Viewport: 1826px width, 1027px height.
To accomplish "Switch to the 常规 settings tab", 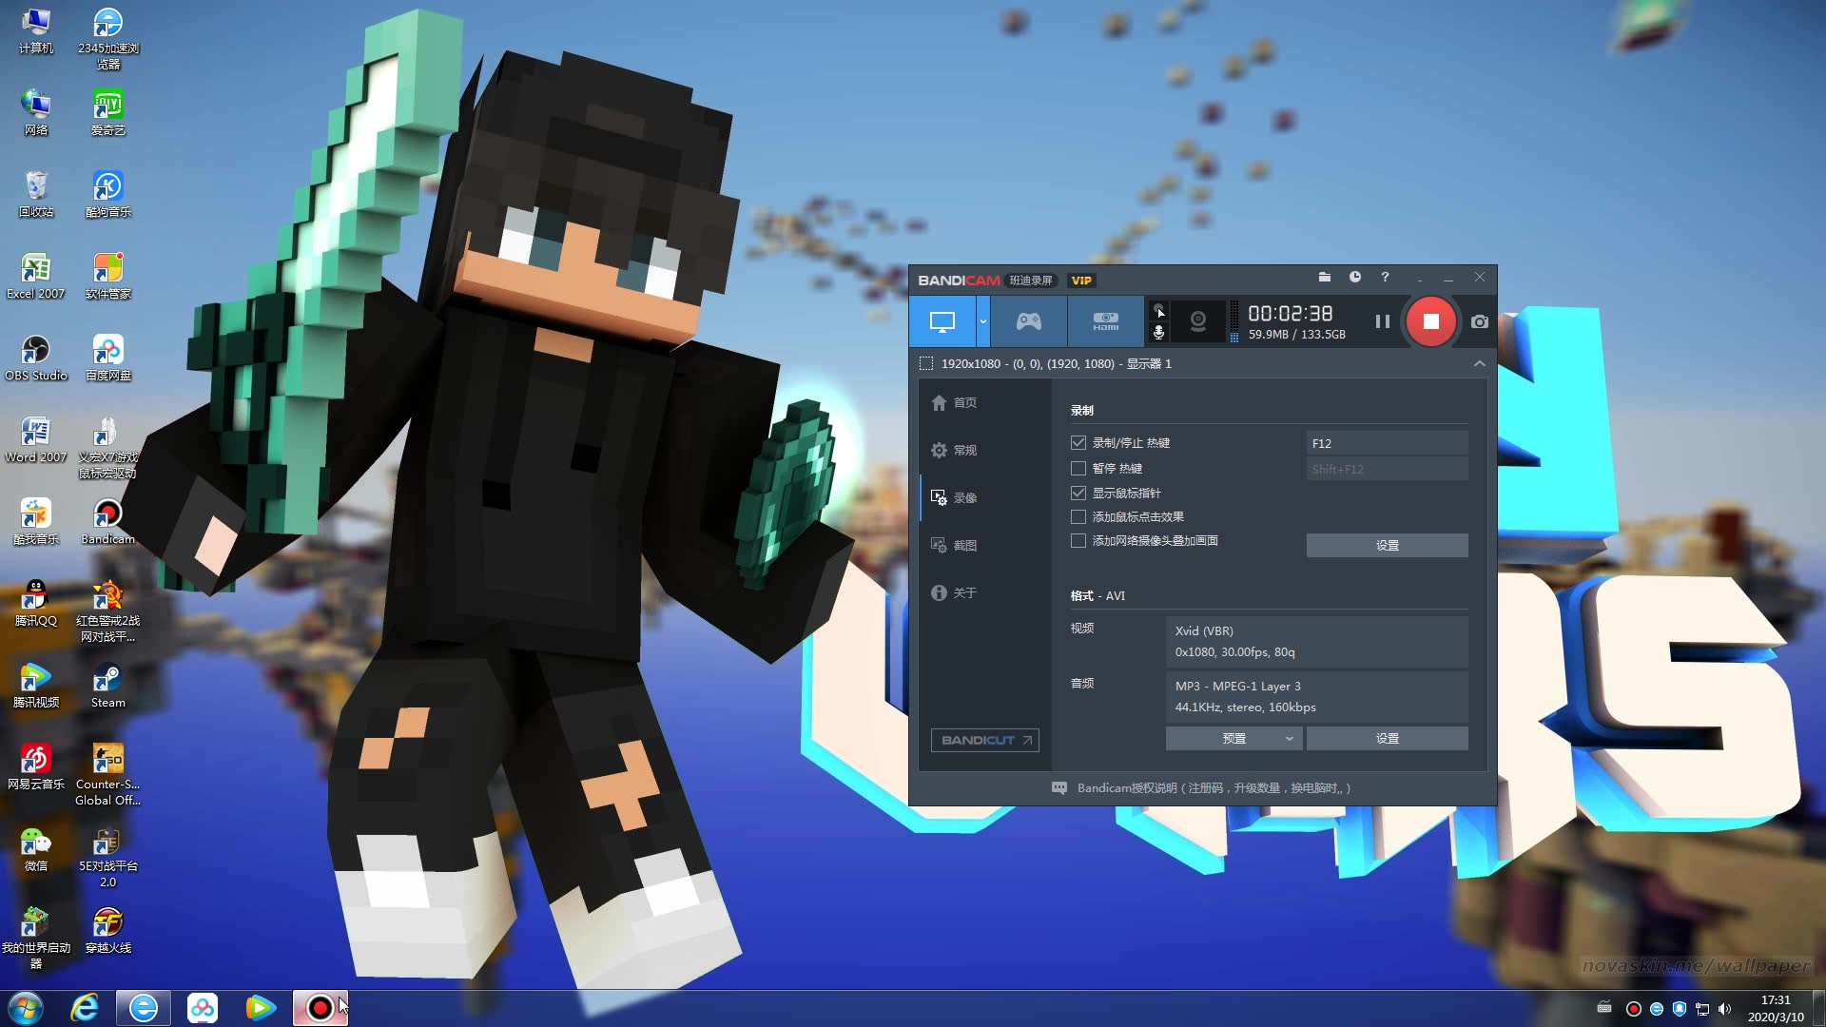I will (x=955, y=450).
